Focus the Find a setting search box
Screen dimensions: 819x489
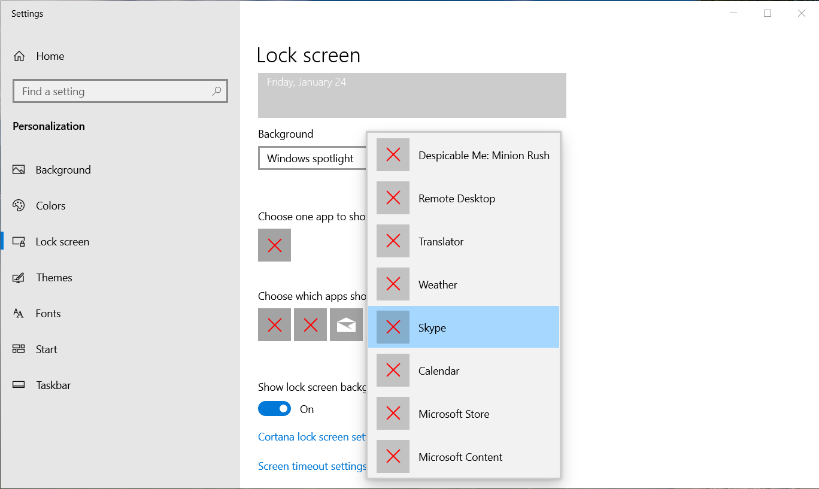point(120,91)
